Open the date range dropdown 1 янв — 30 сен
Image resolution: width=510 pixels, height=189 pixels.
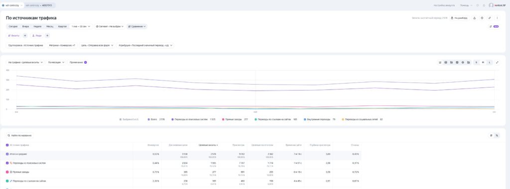click(81, 27)
